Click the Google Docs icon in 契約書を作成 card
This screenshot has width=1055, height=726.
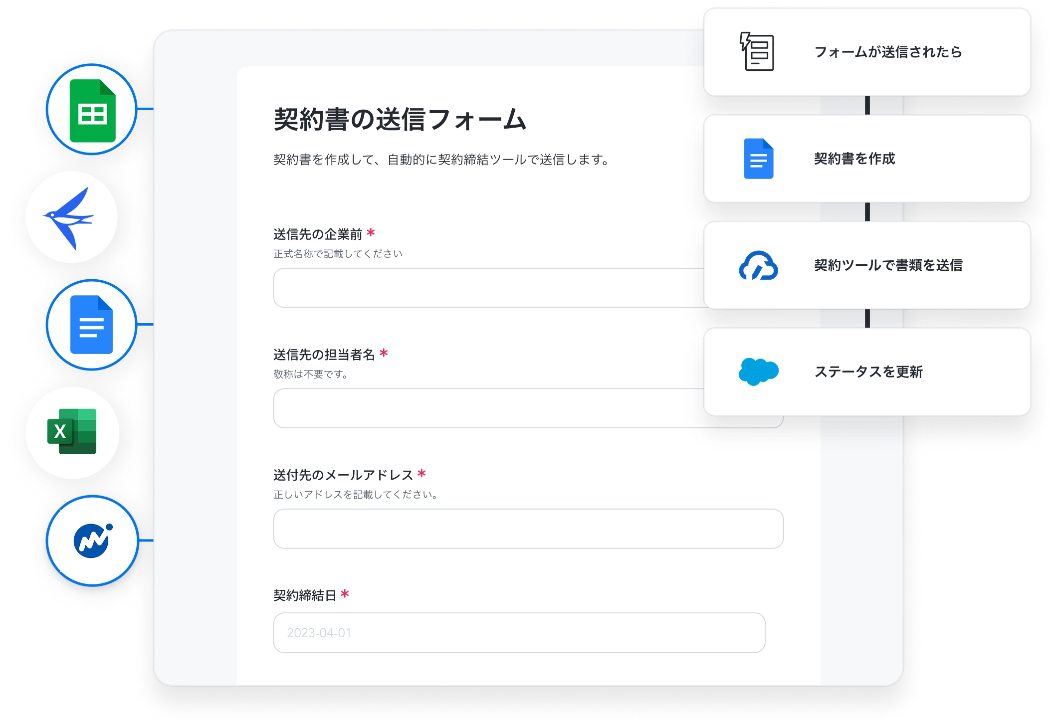point(758,159)
